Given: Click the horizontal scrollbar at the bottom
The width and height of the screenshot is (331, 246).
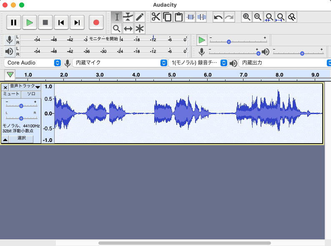Looking at the screenshot, I should click(185, 243).
